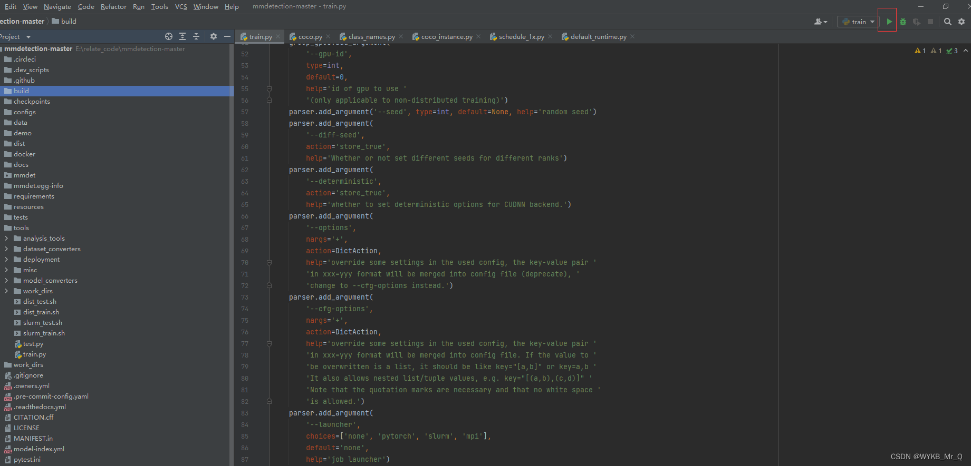Viewport: 971px width, 466px height.
Task: Expand the deployment folder
Action: (x=6, y=260)
